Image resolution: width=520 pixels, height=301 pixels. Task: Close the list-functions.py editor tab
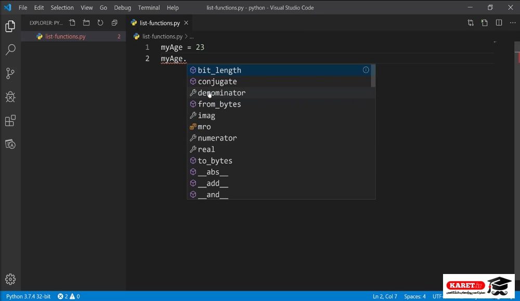click(x=186, y=23)
